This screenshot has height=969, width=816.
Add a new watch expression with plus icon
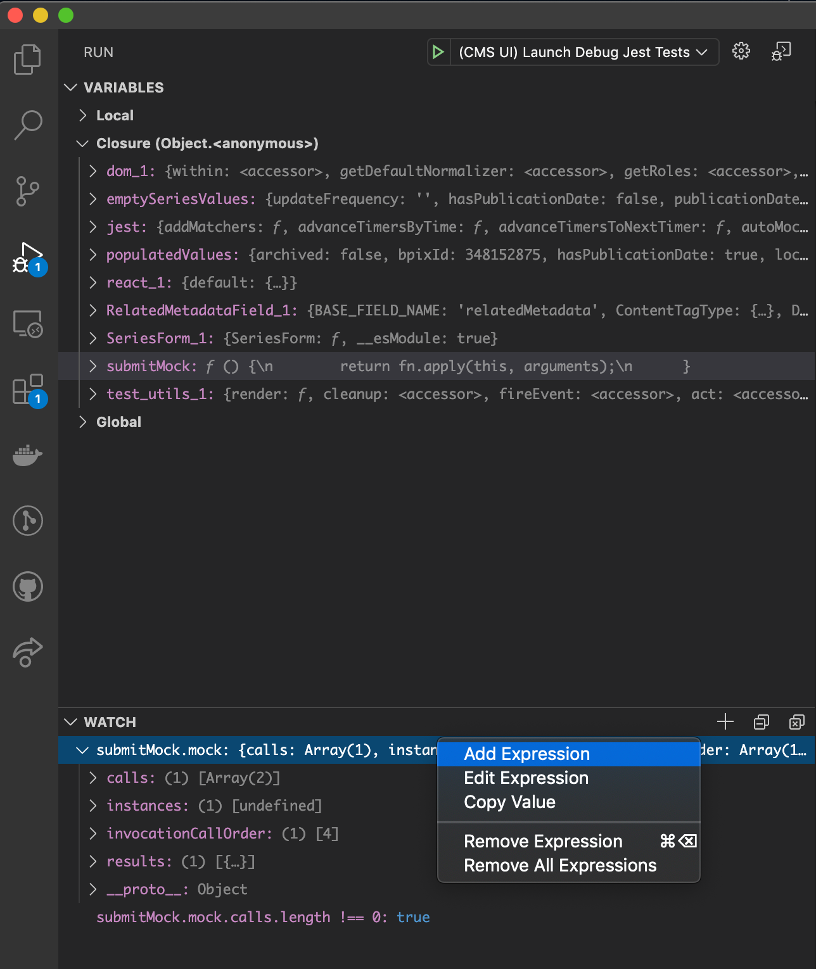(x=725, y=721)
